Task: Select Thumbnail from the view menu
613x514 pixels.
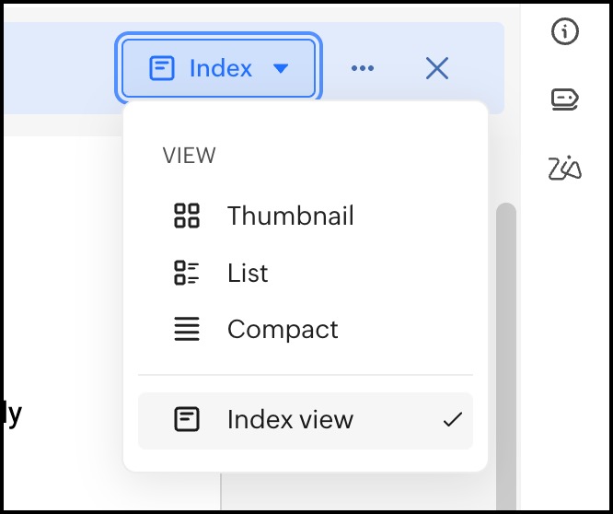Action: [290, 216]
